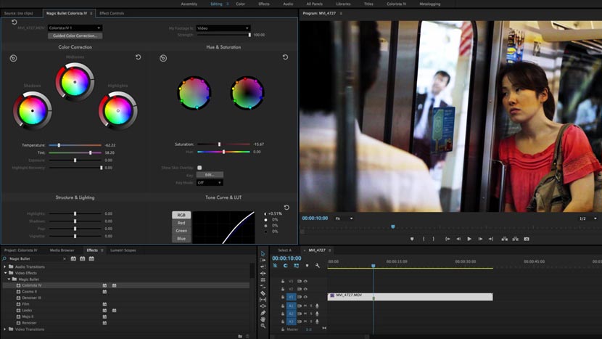Open the Media Browser tab

pos(62,250)
